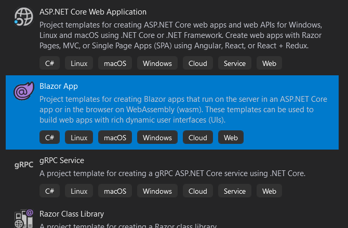
Task: Click the C# tag under ASP.NET Core Web Application
Action: coord(49,63)
